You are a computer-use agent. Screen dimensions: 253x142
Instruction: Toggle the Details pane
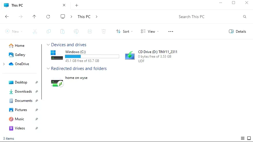pyautogui.click(x=238, y=32)
